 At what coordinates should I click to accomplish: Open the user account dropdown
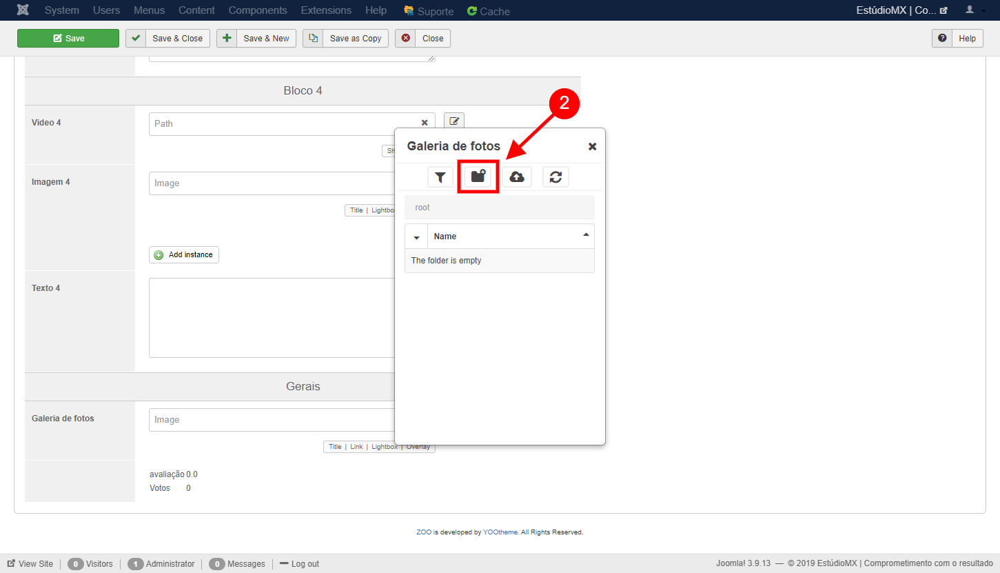coord(973,10)
